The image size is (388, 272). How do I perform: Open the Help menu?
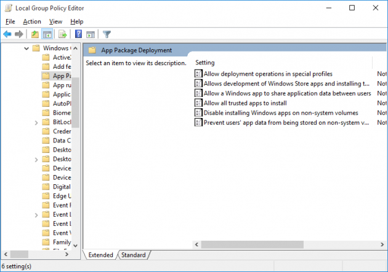pos(77,21)
